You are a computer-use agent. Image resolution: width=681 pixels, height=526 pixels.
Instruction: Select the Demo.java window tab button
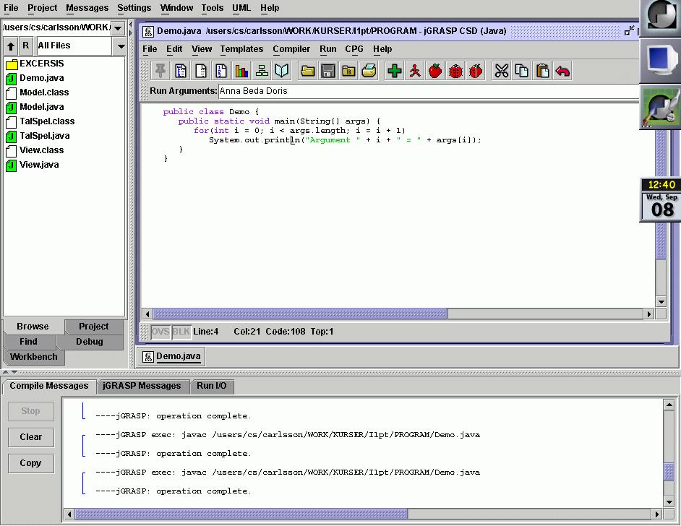coord(172,356)
